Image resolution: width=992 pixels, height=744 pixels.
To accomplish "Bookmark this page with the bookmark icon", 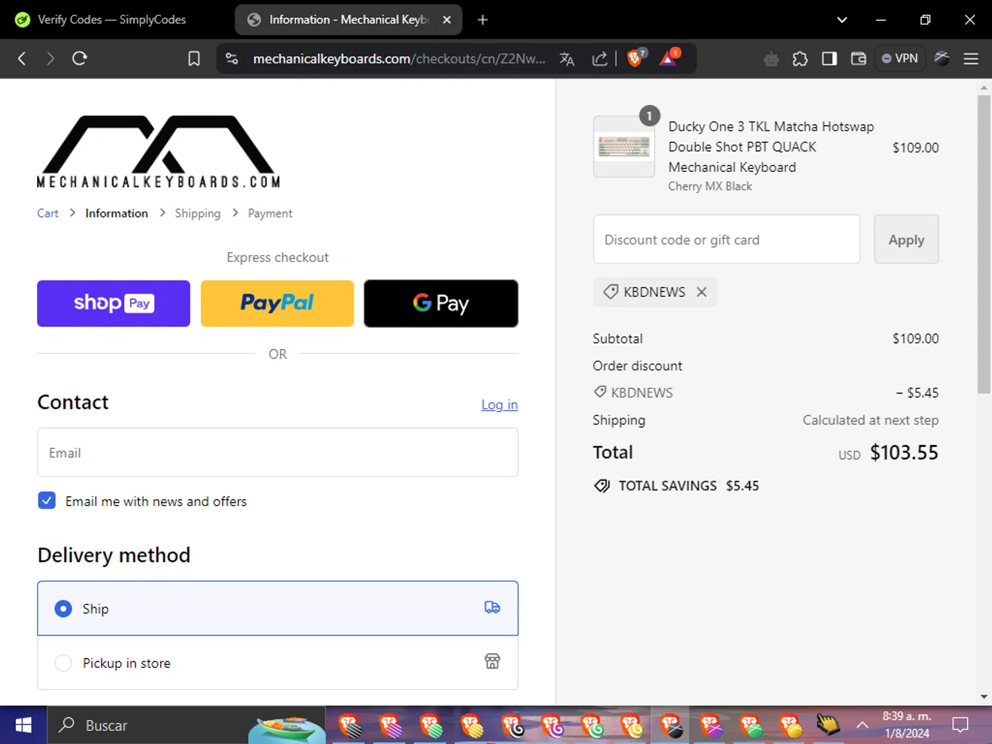I will [x=194, y=59].
